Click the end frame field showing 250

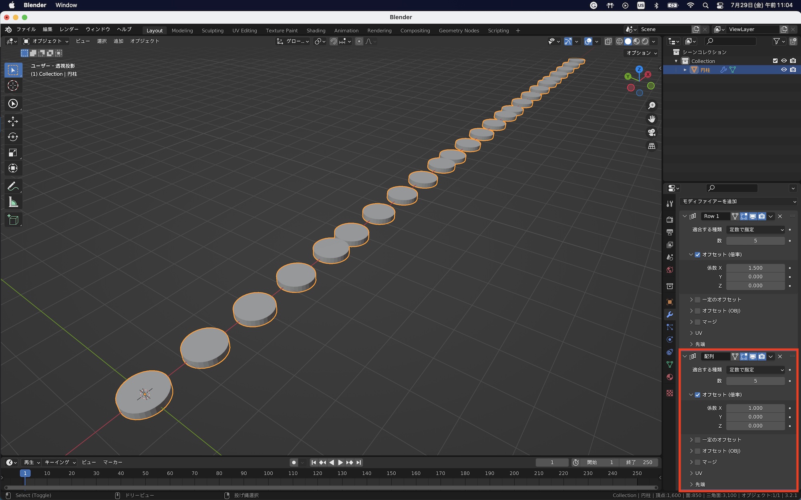tap(640, 462)
